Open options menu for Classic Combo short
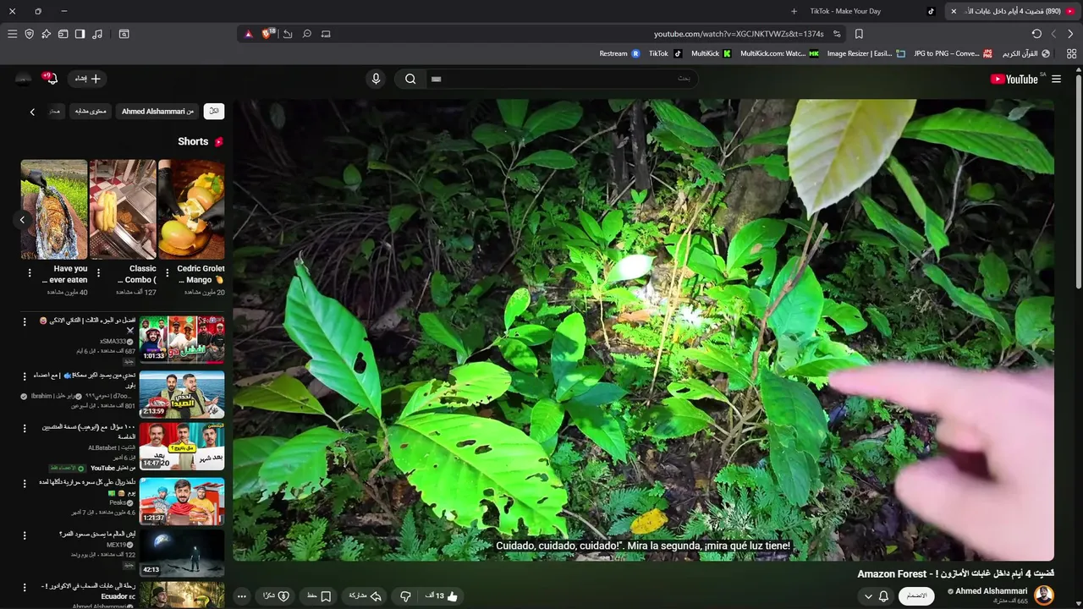 tap(98, 273)
